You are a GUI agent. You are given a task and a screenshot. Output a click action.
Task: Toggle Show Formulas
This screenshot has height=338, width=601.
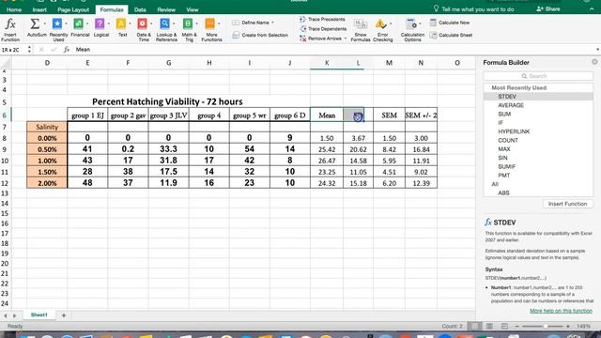point(361,30)
